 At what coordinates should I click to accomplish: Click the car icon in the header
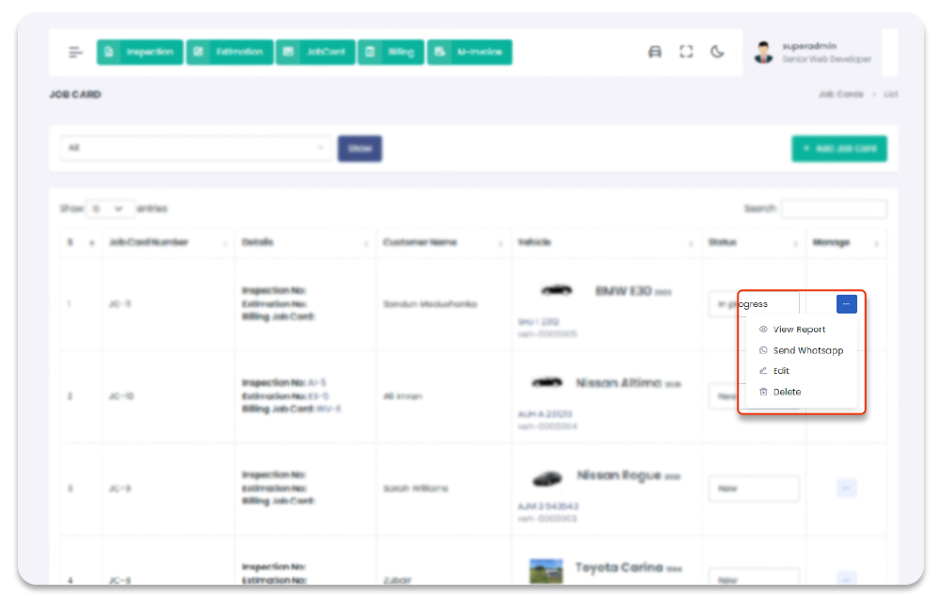[x=655, y=53]
